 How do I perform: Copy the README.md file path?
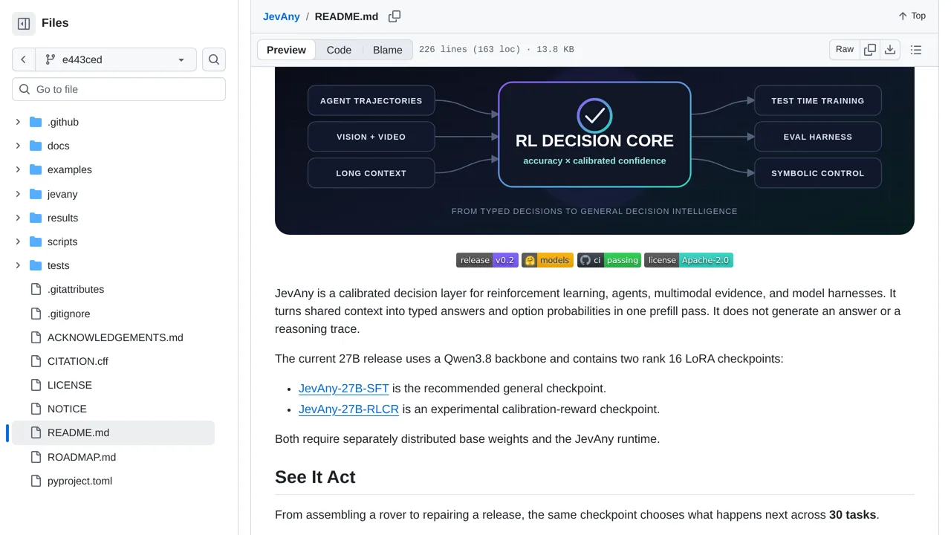pos(395,16)
